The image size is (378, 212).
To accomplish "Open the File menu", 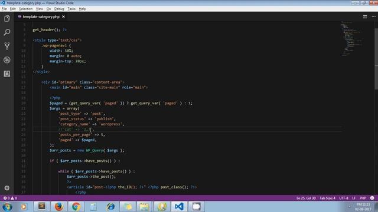I will click(4, 9).
